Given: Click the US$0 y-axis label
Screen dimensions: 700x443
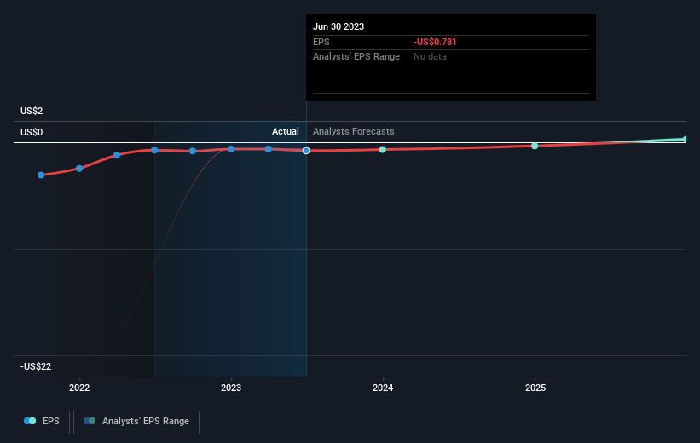Looking at the screenshot, I should (x=32, y=133).
